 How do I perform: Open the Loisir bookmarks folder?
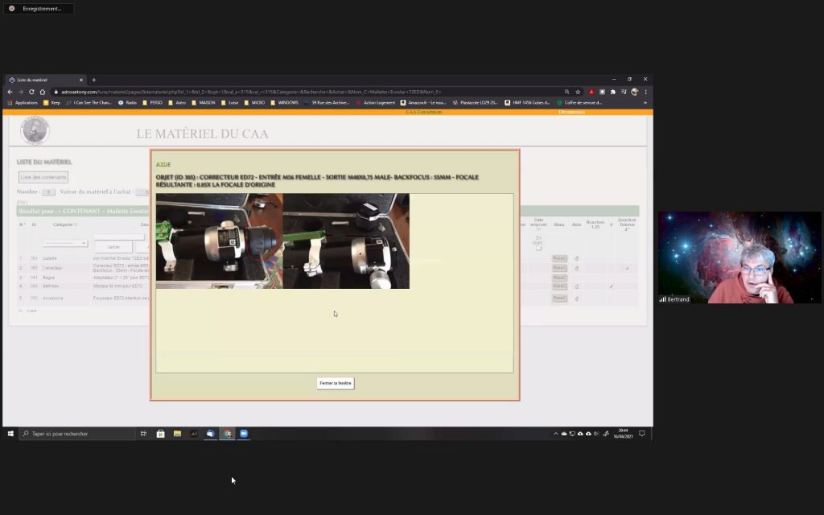coord(229,103)
